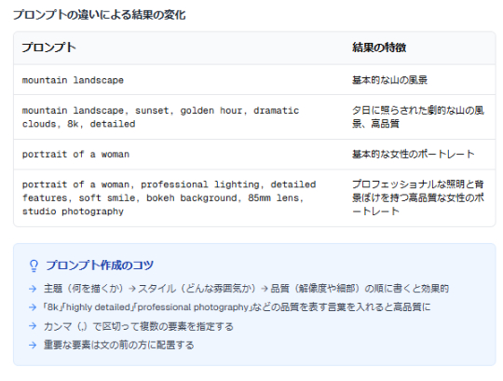This screenshot has height=381, width=503.
Task: Click the tip text about 主題→スタイル→品質 order
Action: [x=246, y=289]
